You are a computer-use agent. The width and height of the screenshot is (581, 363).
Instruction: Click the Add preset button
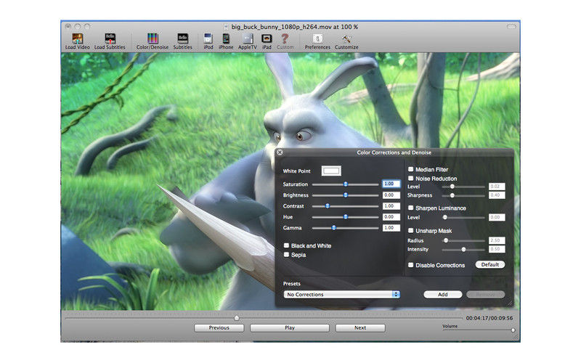[x=443, y=295]
